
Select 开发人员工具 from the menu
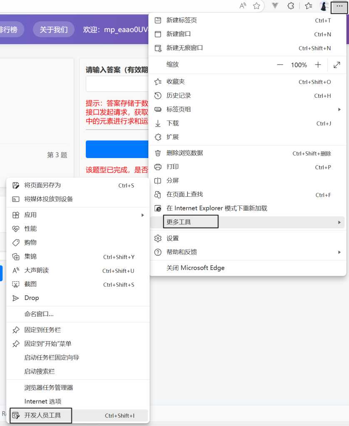pos(78,416)
